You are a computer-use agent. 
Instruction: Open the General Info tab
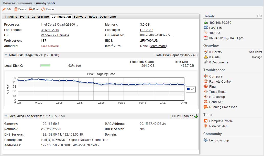click(40, 17)
